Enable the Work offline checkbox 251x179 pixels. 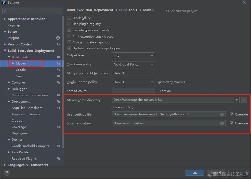69,18
